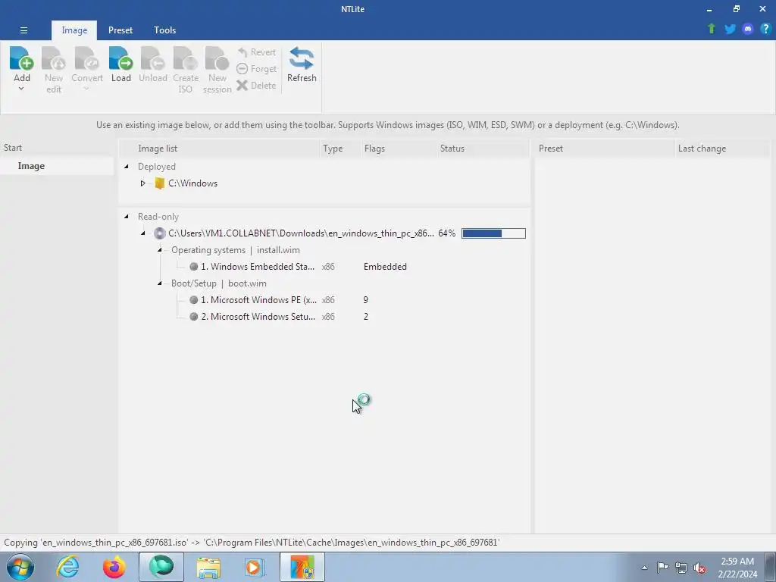
Task: Refresh the image list
Action: (302, 65)
